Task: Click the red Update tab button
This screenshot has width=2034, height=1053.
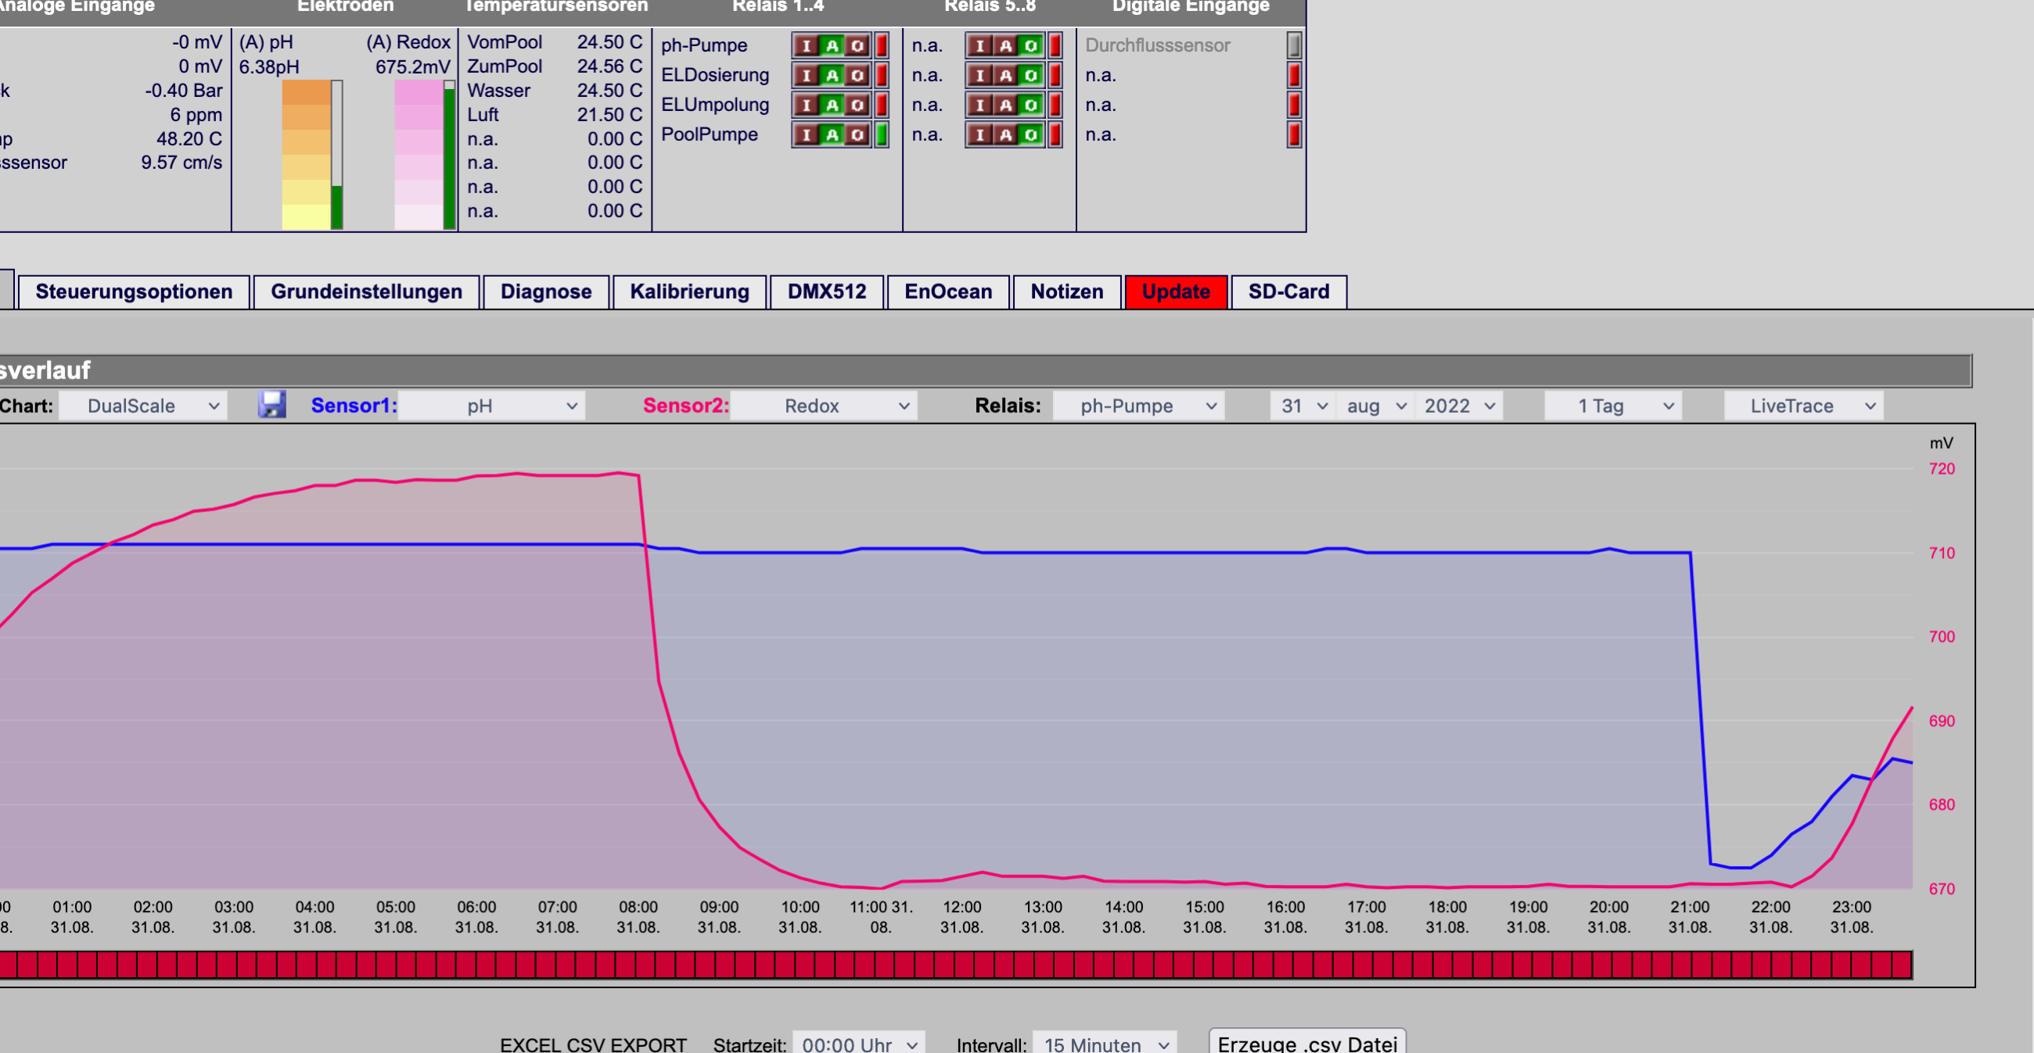Action: (x=1176, y=292)
